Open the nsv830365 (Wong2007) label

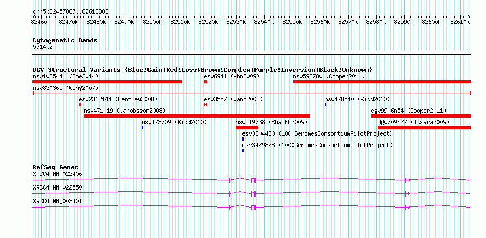click(66, 88)
